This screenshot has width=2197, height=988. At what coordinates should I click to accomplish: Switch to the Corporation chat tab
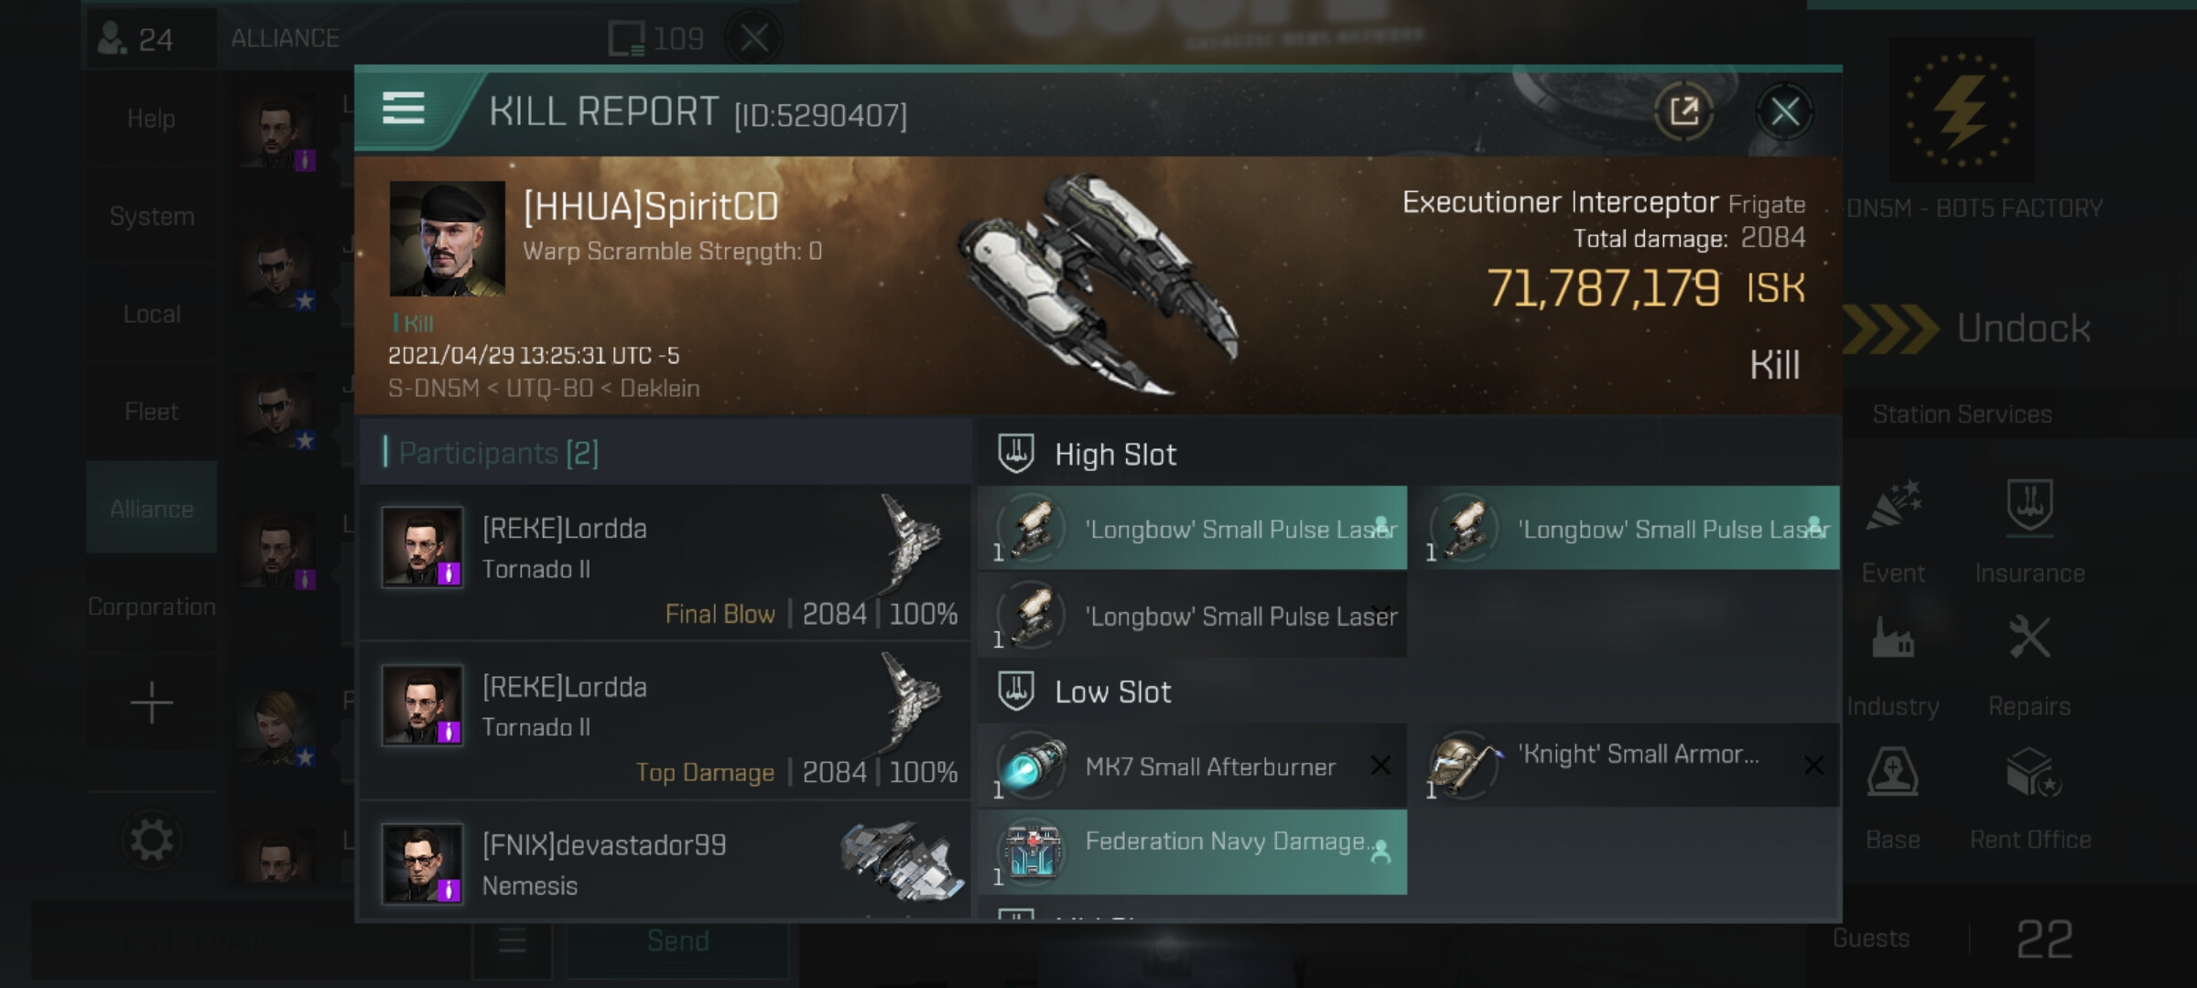(152, 607)
